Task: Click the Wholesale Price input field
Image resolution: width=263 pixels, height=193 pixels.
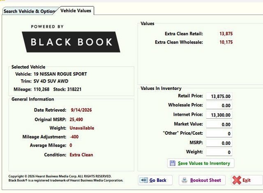Action: click(219, 106)
